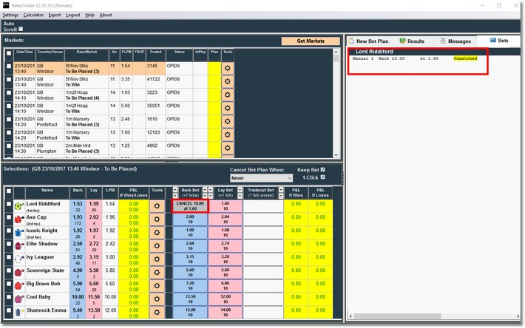Switch to the Results tab
525x328 pixels.
(x=411, y=41)
